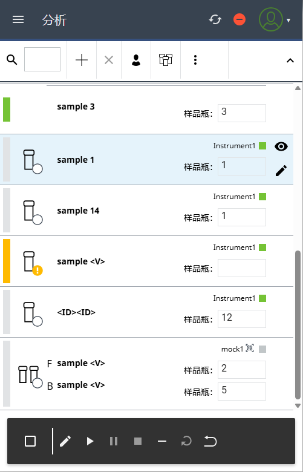Click the plus icon to add sample
The width and height of the screenshot is (303, 472).
82,60
